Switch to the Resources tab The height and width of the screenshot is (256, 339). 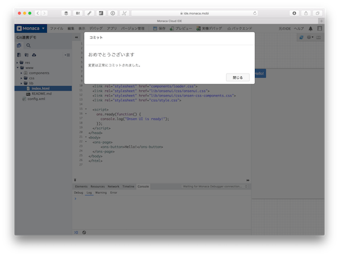point(98,186)
